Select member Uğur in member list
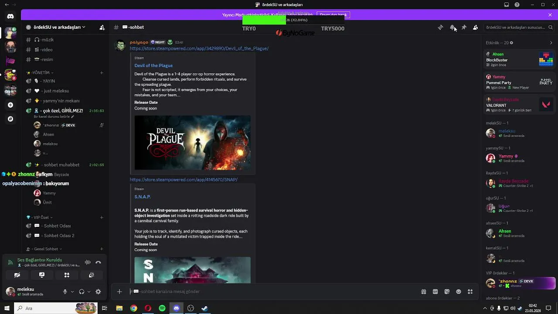 point(520,208)
